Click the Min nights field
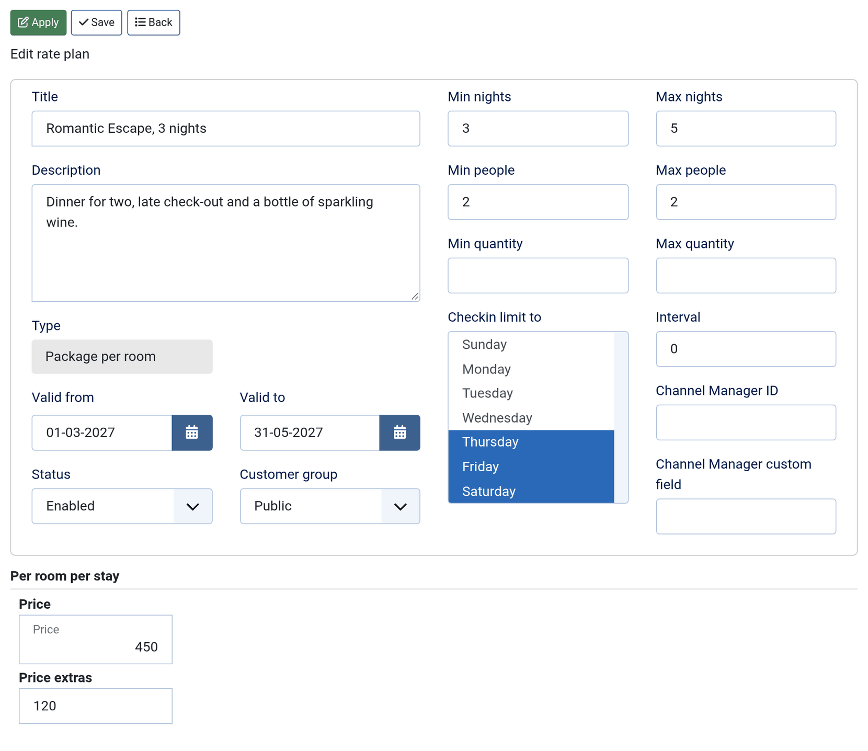The height and width of the screenshot is (751, 868). coord(538,129)
